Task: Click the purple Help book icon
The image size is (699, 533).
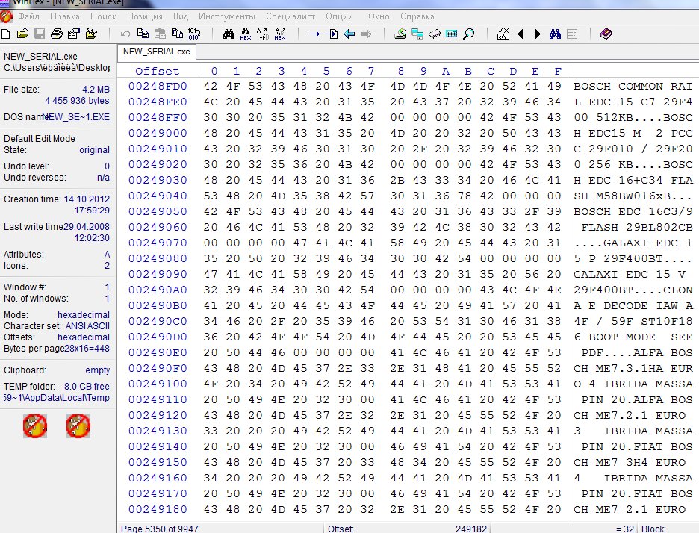Action: (605, 34)
